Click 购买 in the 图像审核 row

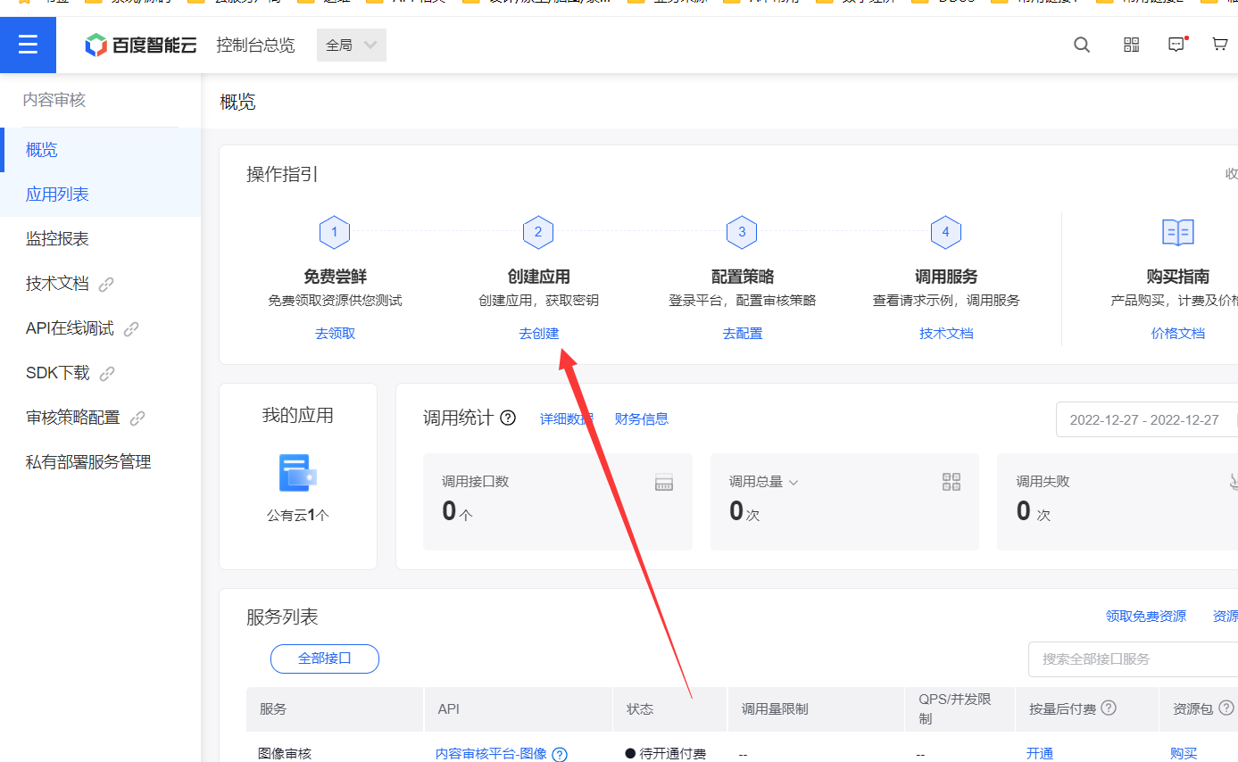[1184, 754]
